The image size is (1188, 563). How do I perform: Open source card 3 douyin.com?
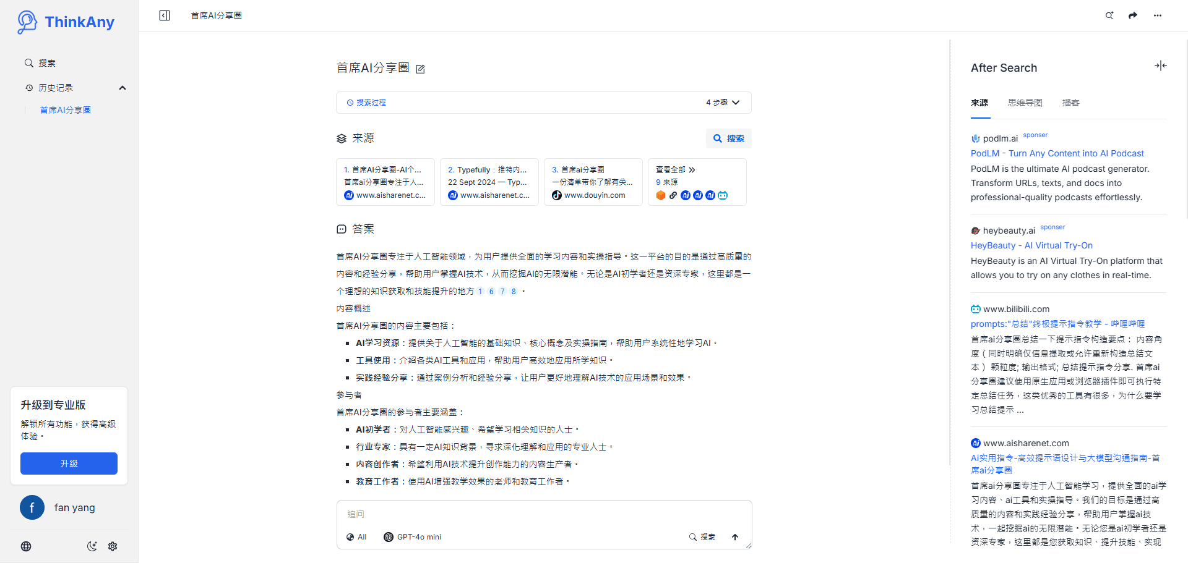point(593,182)
